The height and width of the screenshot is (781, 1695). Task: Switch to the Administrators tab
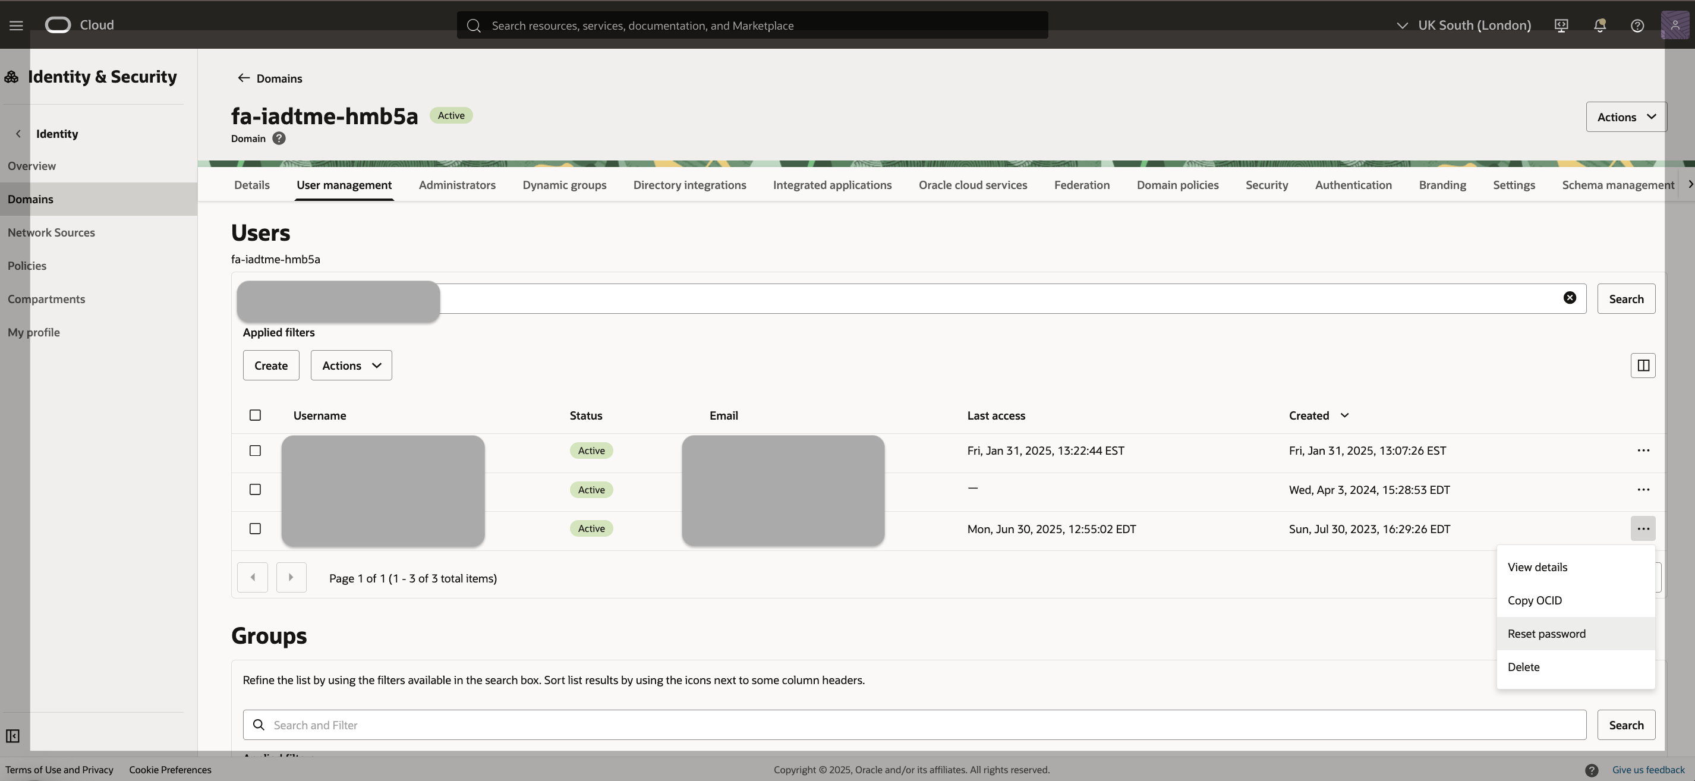point(456,185)
